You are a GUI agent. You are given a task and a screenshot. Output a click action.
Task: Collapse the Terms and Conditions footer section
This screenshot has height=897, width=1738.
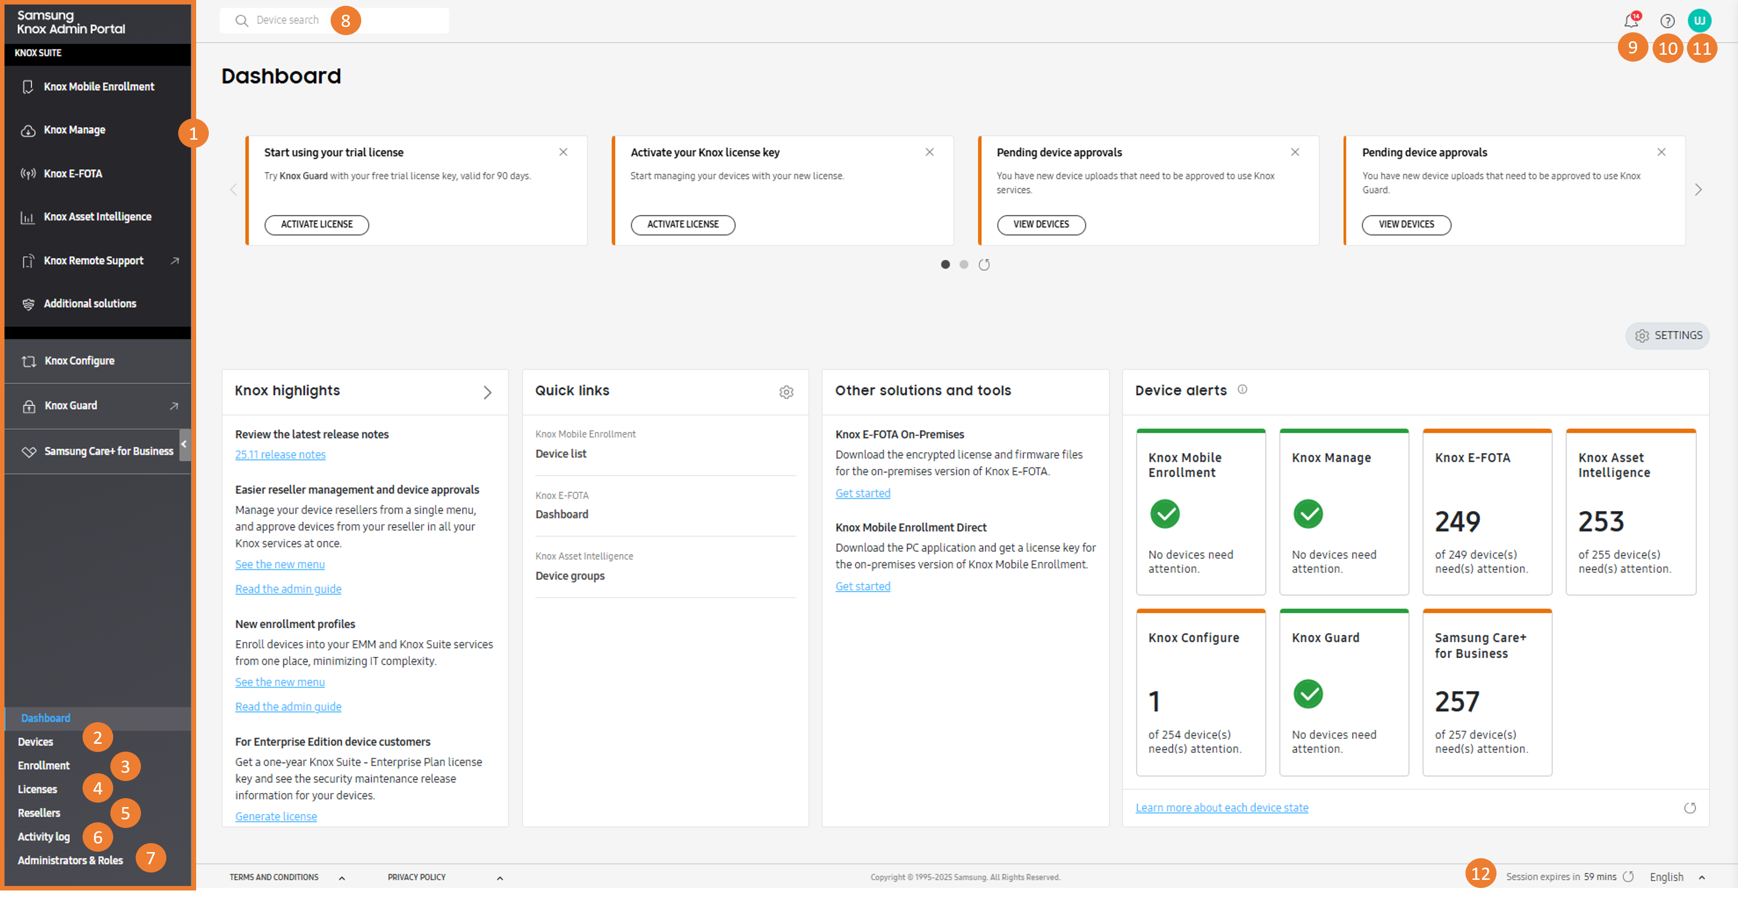pos(341,877)
